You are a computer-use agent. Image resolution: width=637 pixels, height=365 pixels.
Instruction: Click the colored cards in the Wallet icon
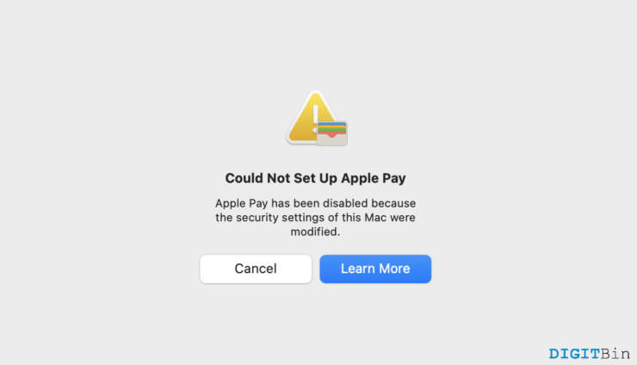[x=332, y=129]
